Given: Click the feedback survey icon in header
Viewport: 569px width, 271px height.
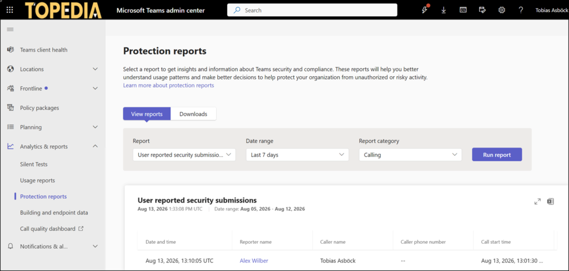Looking at the screenshot, I should (x=482, y=10).
